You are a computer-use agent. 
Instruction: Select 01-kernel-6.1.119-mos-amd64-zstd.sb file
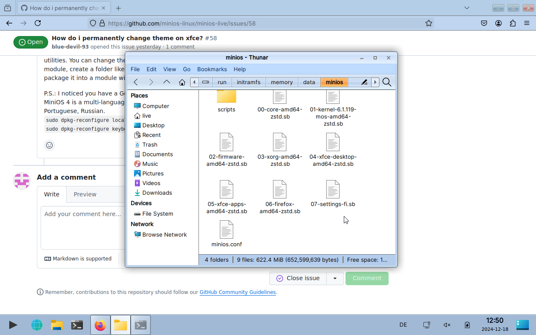point(333,109)
